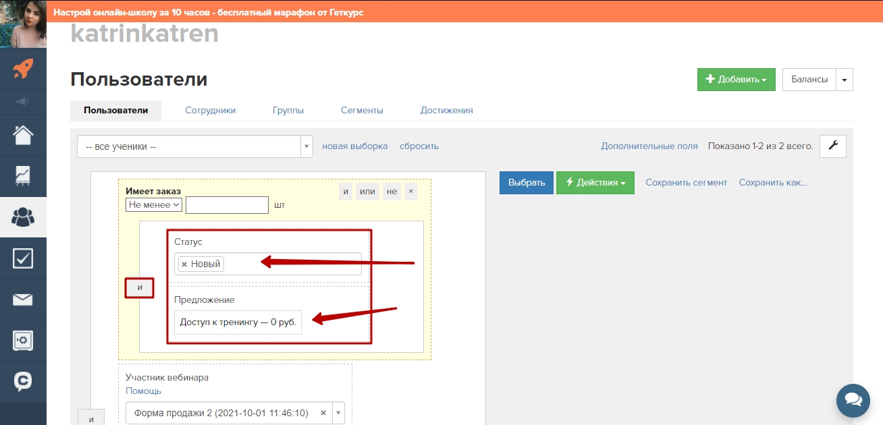Open the 'Не менее' comparison dropdown
883x425 pixels.
[154, 204]
